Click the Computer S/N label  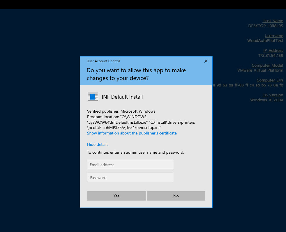(x=270, y=80)
